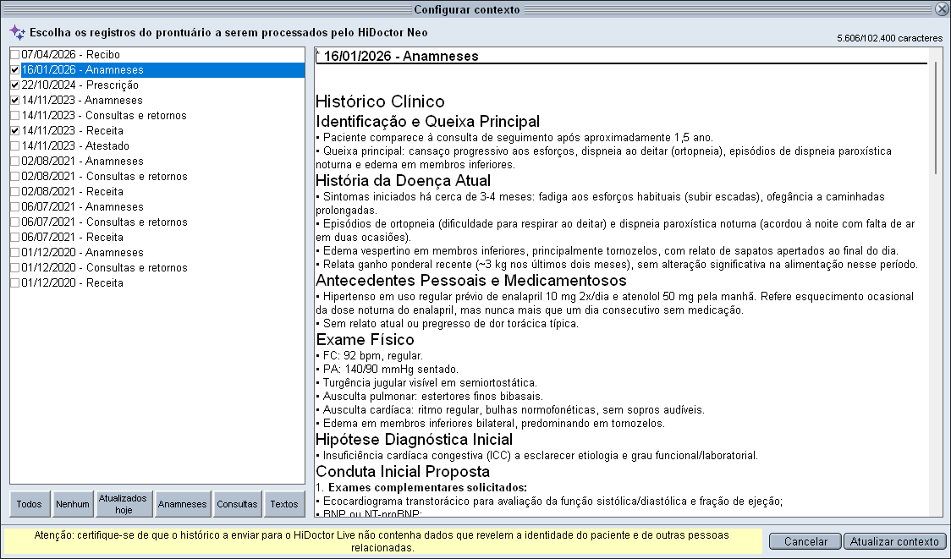Viewport: 951px width, 559px height.
Task: Click the yellow 'Atenção' privacy warning
Action: coord(382,541)
